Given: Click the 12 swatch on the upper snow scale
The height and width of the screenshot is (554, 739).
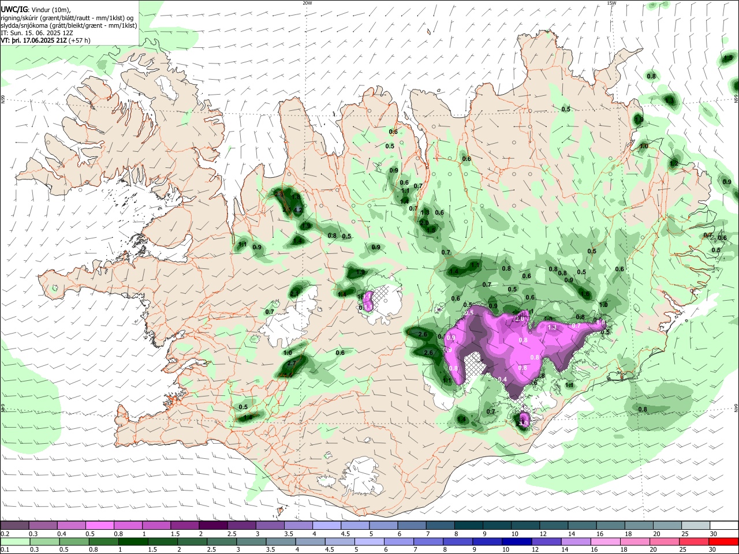Looking at the screenshot, I should [x=553, y=526].
